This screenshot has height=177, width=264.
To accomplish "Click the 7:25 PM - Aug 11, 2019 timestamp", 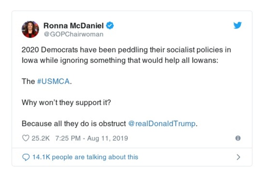I will click(x=90, y=138).
